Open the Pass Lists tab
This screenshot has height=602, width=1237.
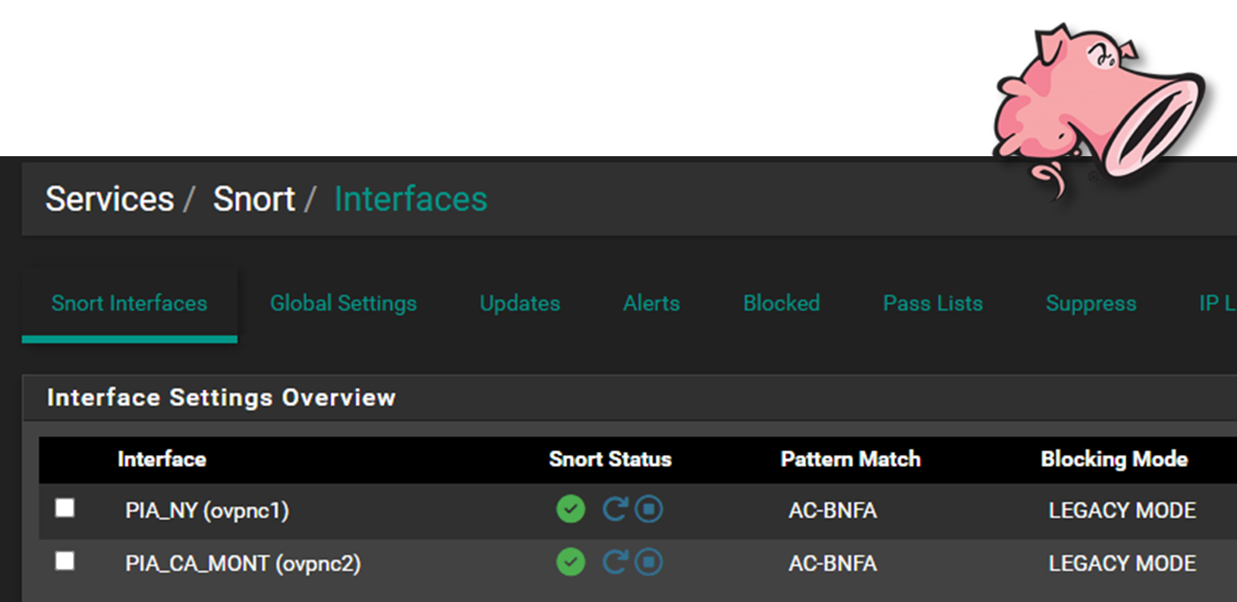tap(933, 303)
